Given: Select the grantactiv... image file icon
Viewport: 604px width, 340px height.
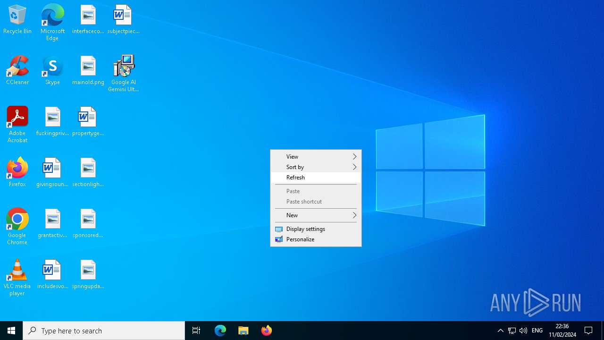Looking at the screenshot, I should [x=52, y=224].
